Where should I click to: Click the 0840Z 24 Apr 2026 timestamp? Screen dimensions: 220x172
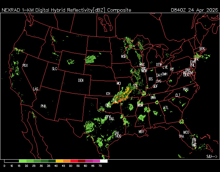(194, 10)
